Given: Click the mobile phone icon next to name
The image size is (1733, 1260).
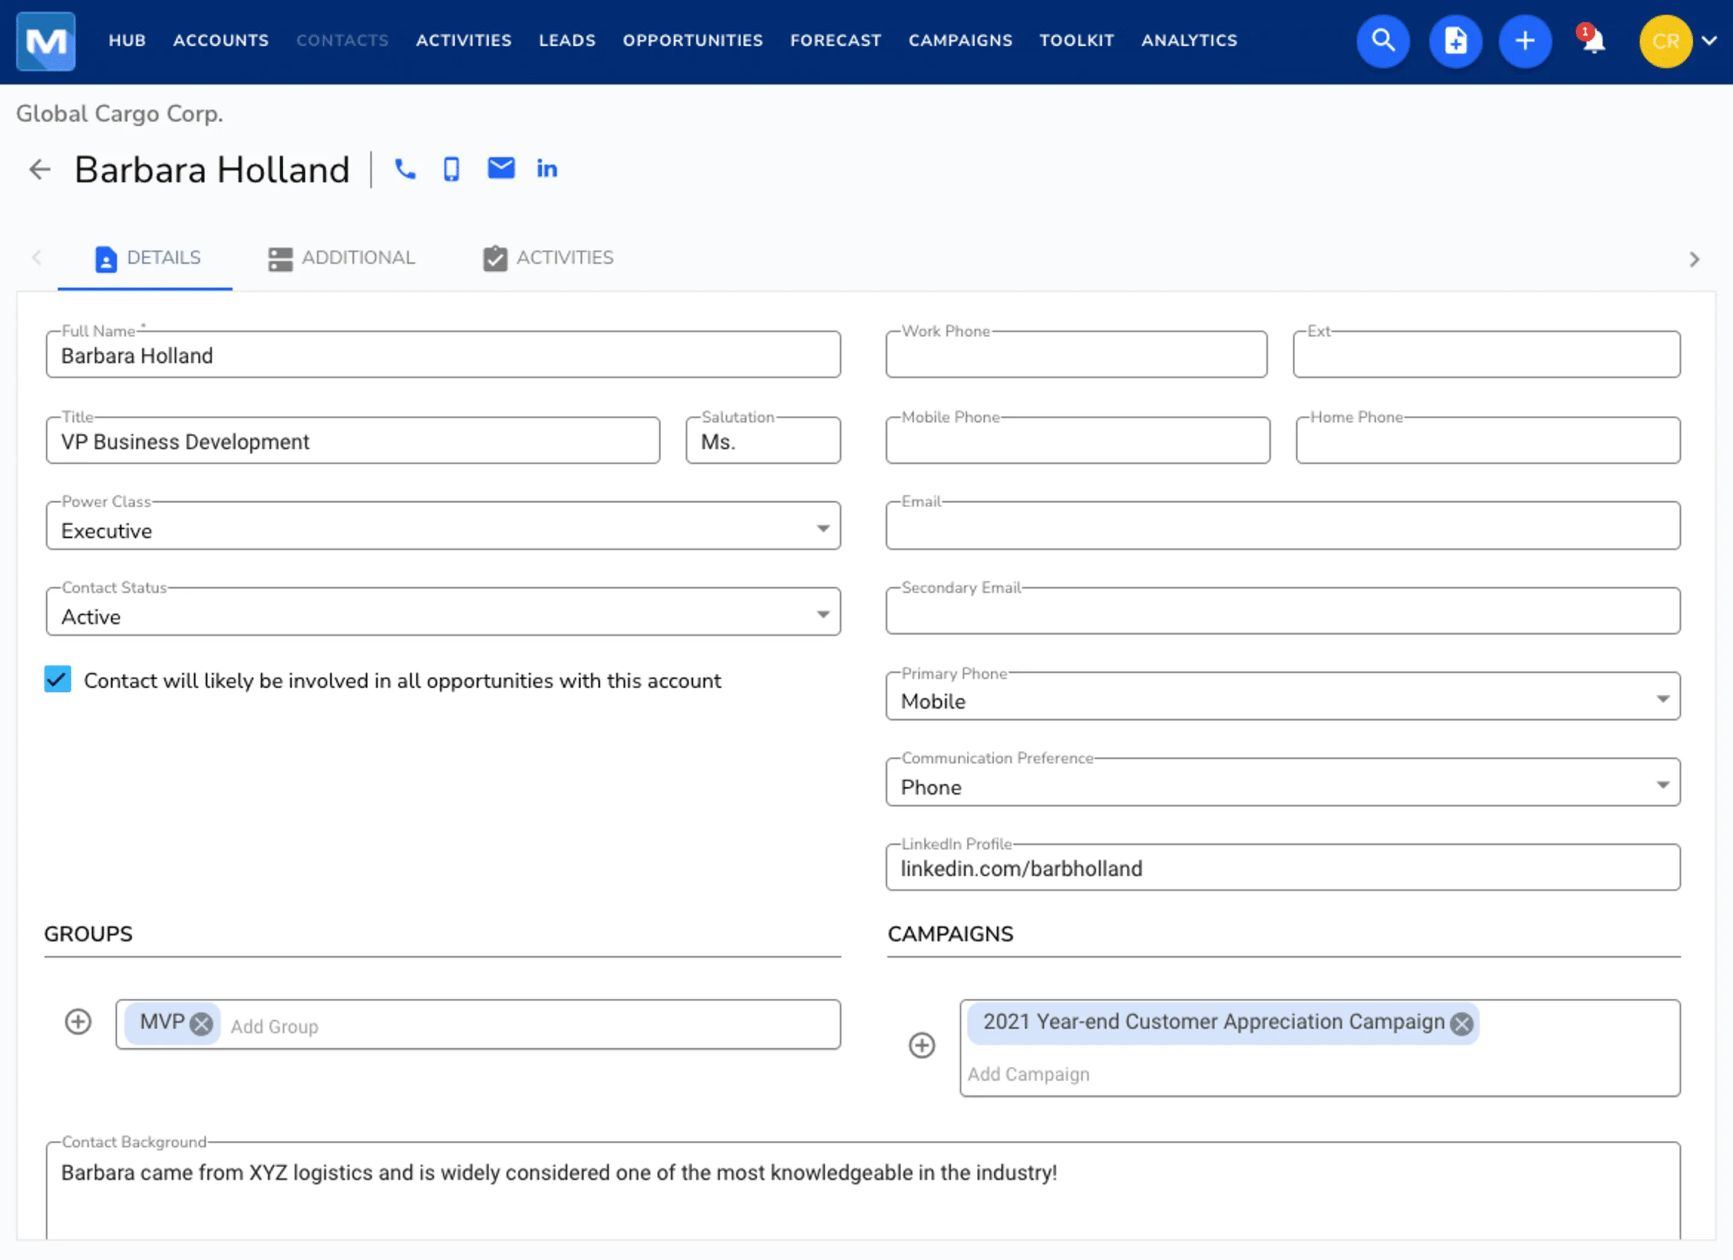Looking at the screenshot, I should (452, 169).
